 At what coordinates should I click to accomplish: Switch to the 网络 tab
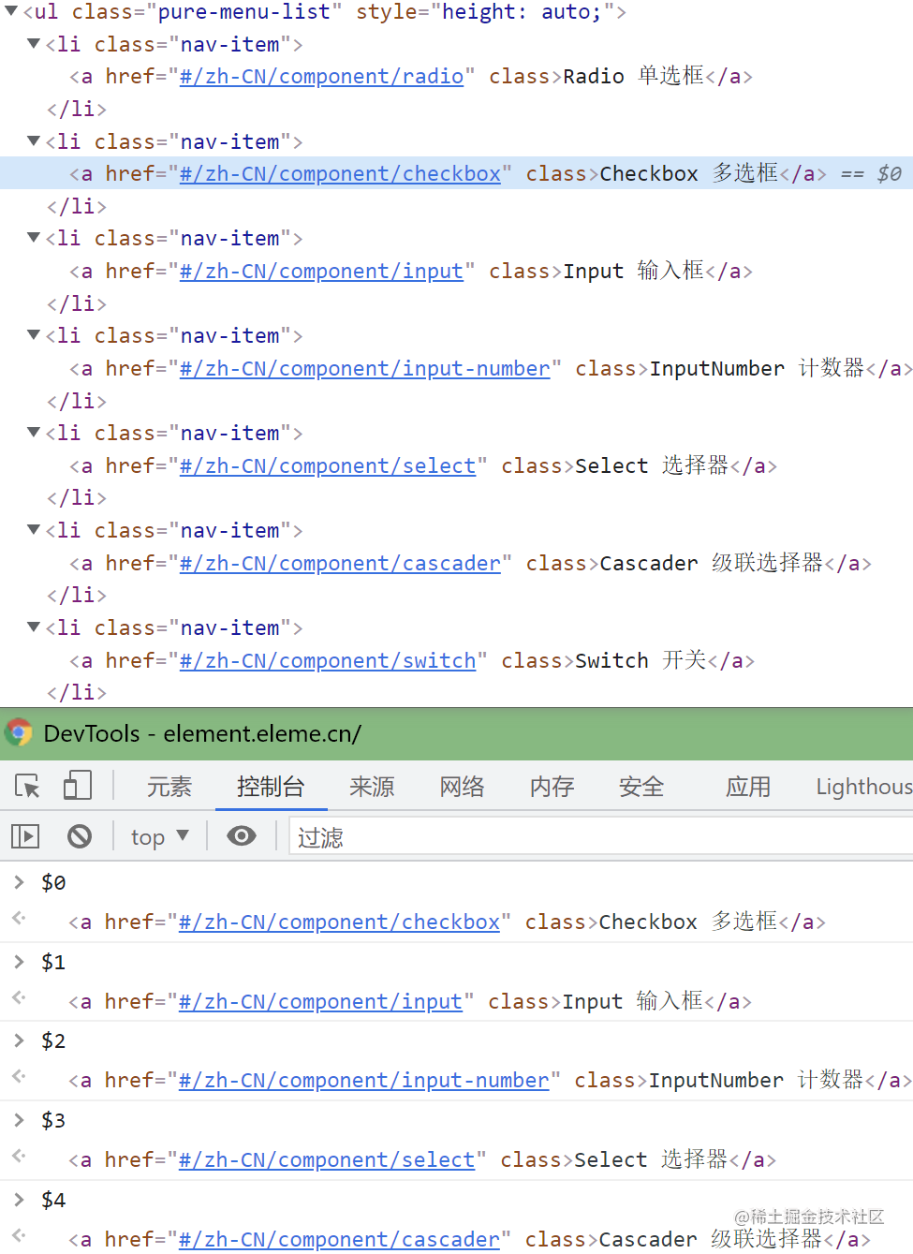(463, 787)
